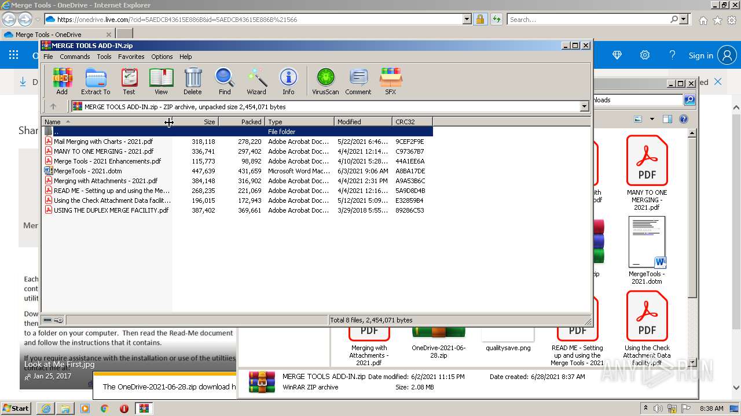Click the Sign in link

point(700,55)
